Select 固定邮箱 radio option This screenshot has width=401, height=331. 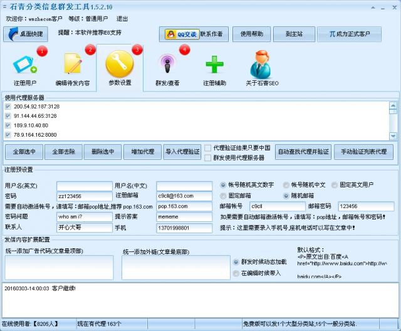pos(223,196)
